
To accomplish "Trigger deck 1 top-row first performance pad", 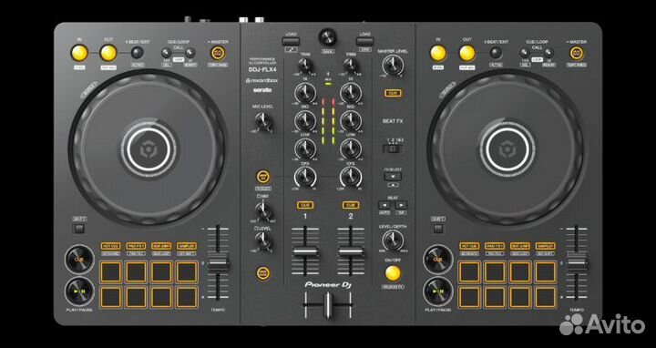I will [111, 272].
